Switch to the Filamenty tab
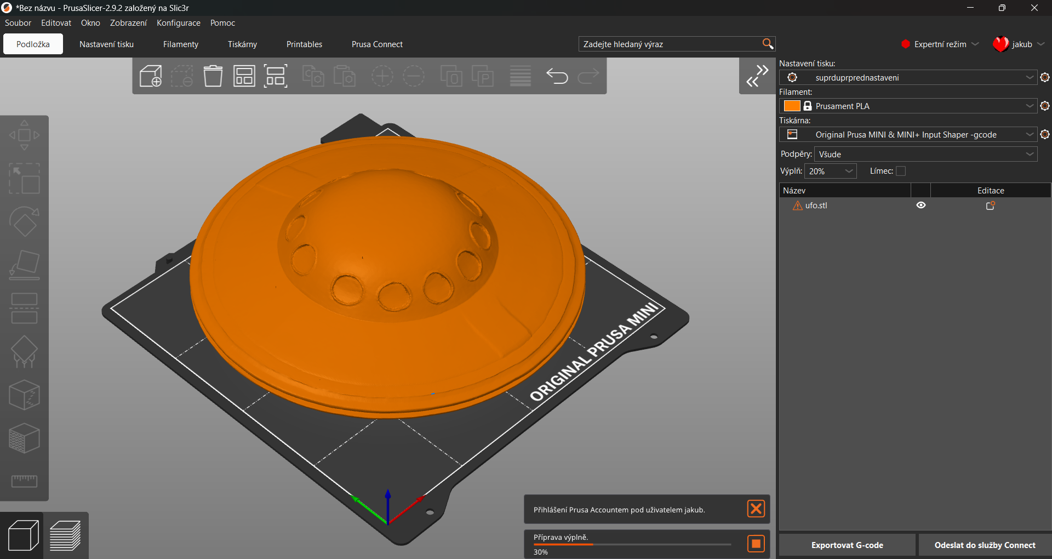Image resolution: width=1052 pixels, height=559 pixels. (181, 44)
